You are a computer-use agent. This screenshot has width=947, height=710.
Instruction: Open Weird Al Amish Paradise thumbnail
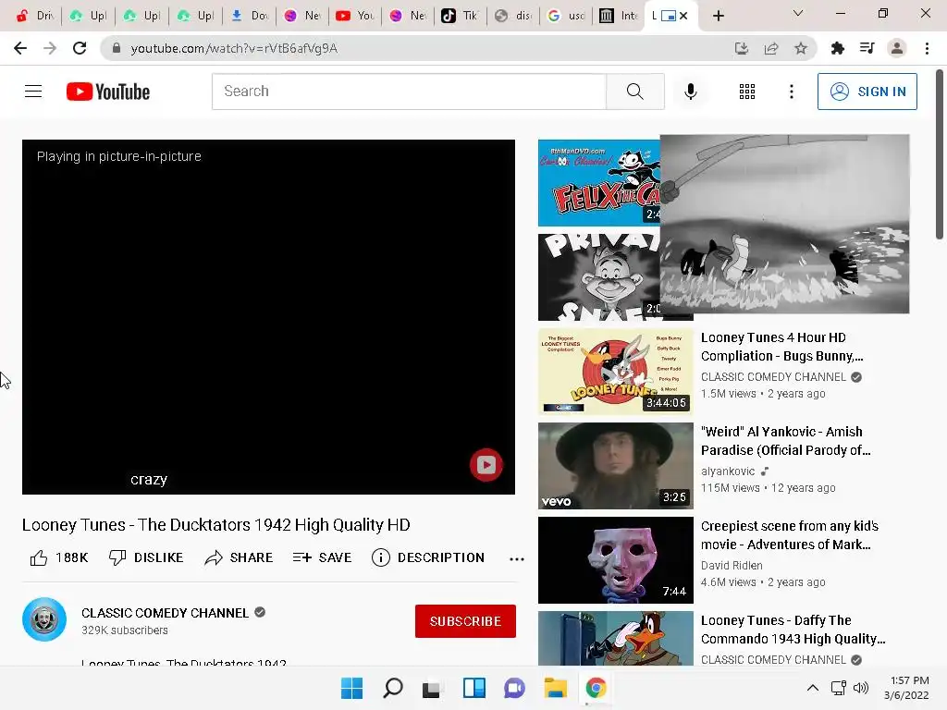[x=615, y=466]
